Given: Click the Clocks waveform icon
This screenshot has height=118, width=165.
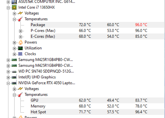Looking at the screenshot, I should pyautogui.click(x=20, y=54).
